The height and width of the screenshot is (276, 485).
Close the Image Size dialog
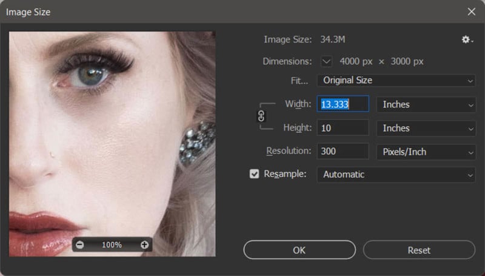coord(472,12)
